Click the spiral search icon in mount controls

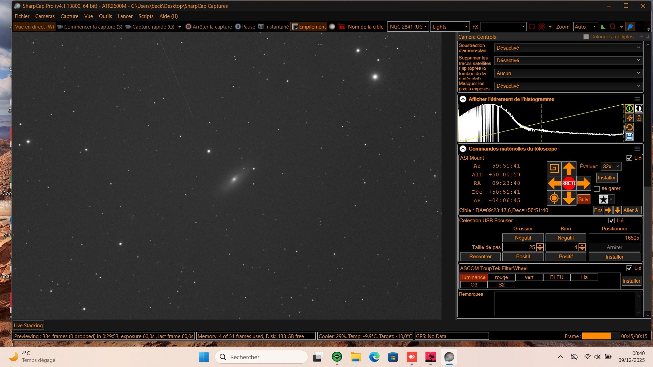coord(554,169)
